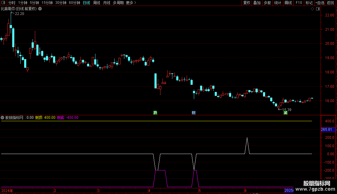Switch to the 分时 intraday tab
The width and height of the screenshot is (337, 194).
[12, 3]
